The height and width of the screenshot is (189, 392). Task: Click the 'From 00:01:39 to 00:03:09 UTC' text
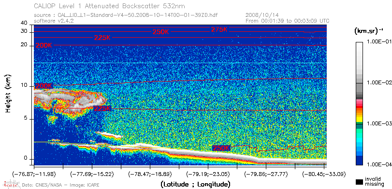point(288,21)
